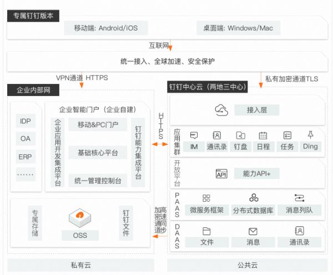The height and width of the screenshot is (275, 333).
Task: Click the 文件 folder icon in DAAS
Action: tap(206, 231)
